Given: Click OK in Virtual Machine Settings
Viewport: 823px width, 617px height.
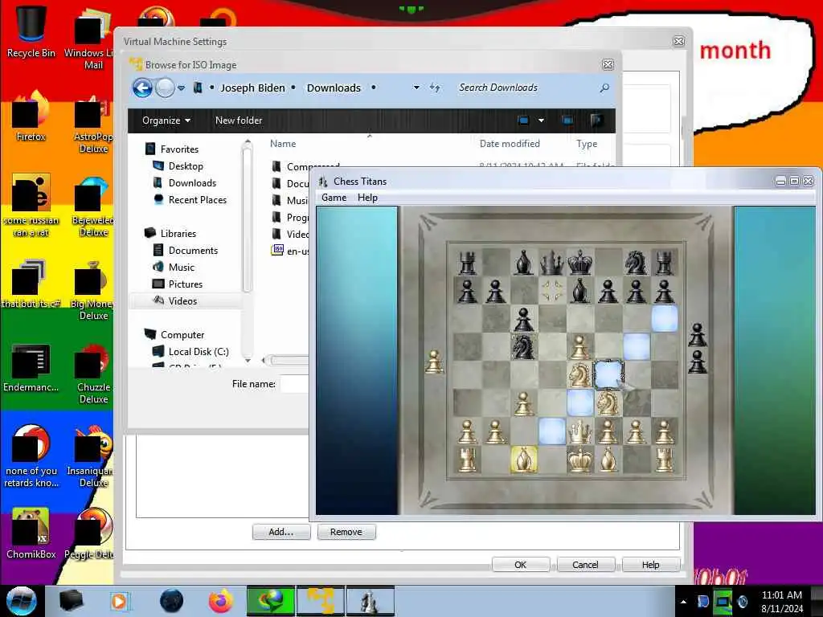Looking at the screenshot, I should 521,565.
